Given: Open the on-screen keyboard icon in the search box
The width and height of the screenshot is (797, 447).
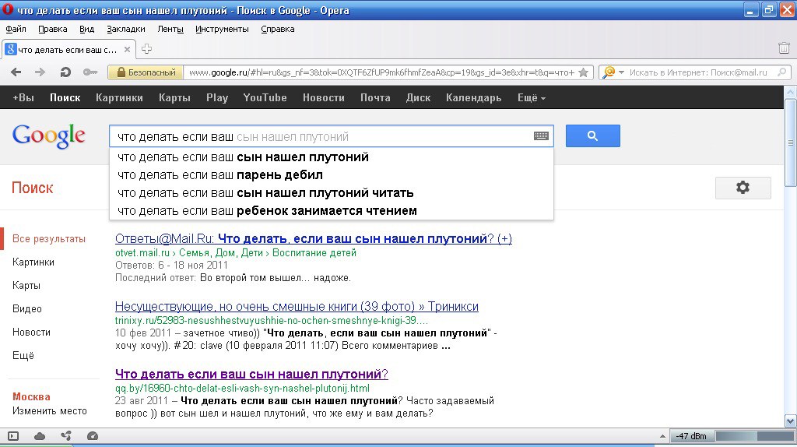Looking at the screenshot, I should point(541,136).
